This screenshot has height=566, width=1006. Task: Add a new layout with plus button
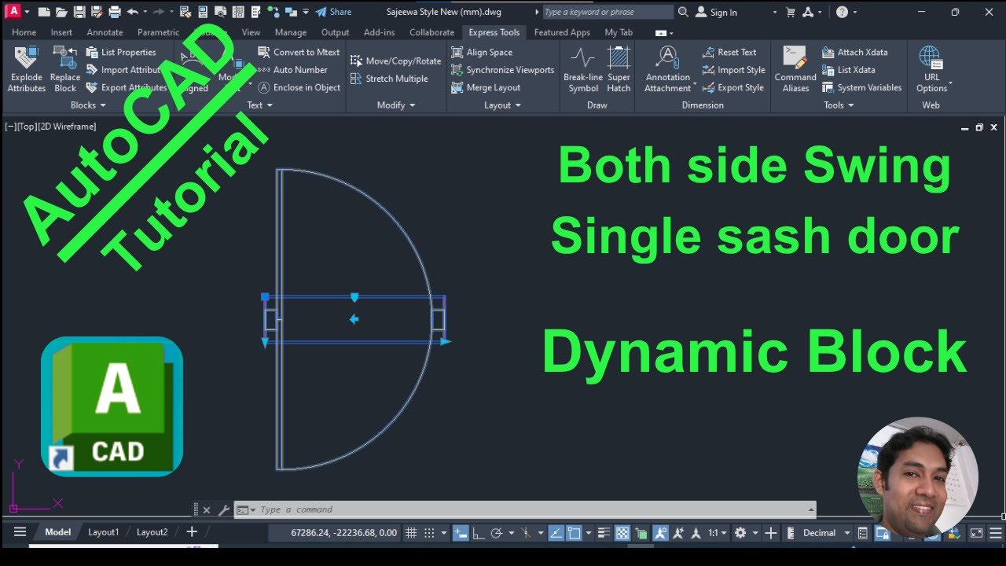[x=192, y=532]
